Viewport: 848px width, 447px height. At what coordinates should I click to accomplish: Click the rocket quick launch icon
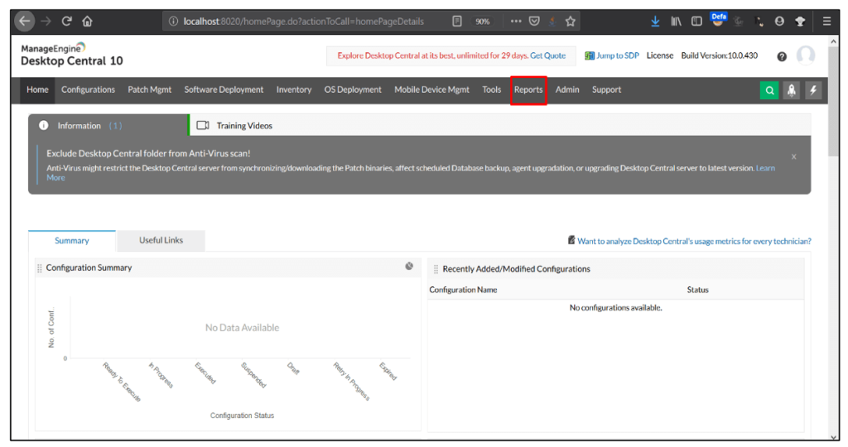click(791, 90)
